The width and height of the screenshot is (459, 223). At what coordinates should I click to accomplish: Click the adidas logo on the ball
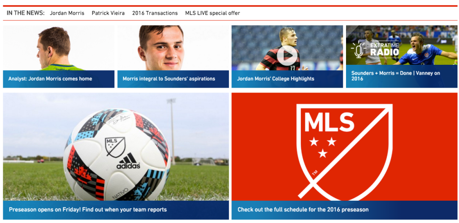(x=128, y=161)
